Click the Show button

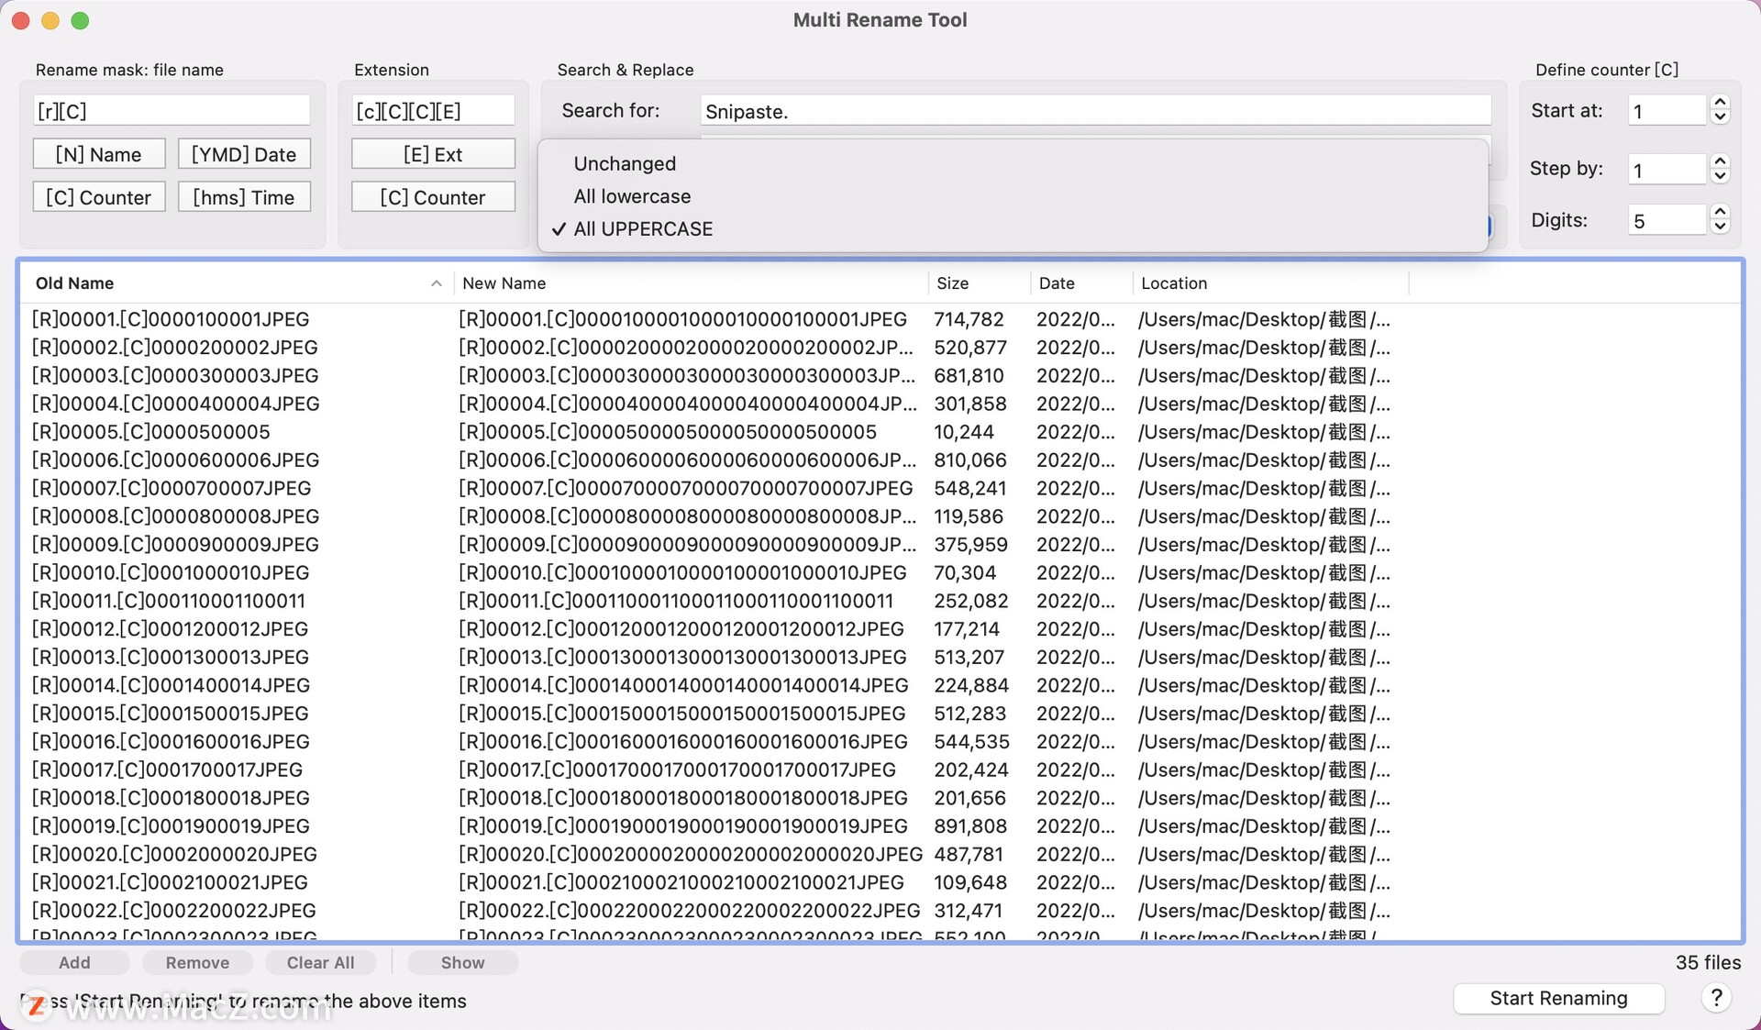click(x=462, y=962)
